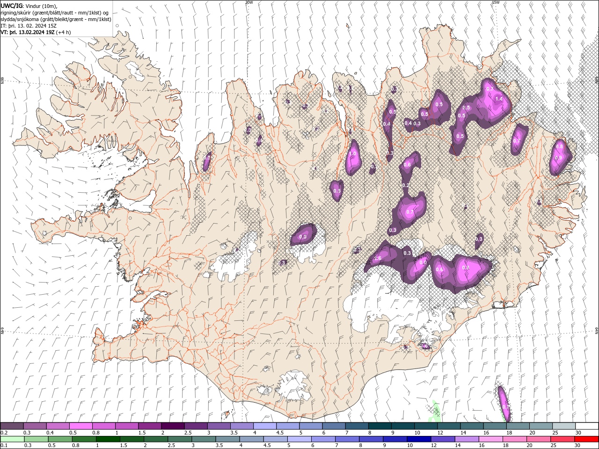
Task: Select the top-row purple swatch labeled 0.3
Action: tap(35, 426)
